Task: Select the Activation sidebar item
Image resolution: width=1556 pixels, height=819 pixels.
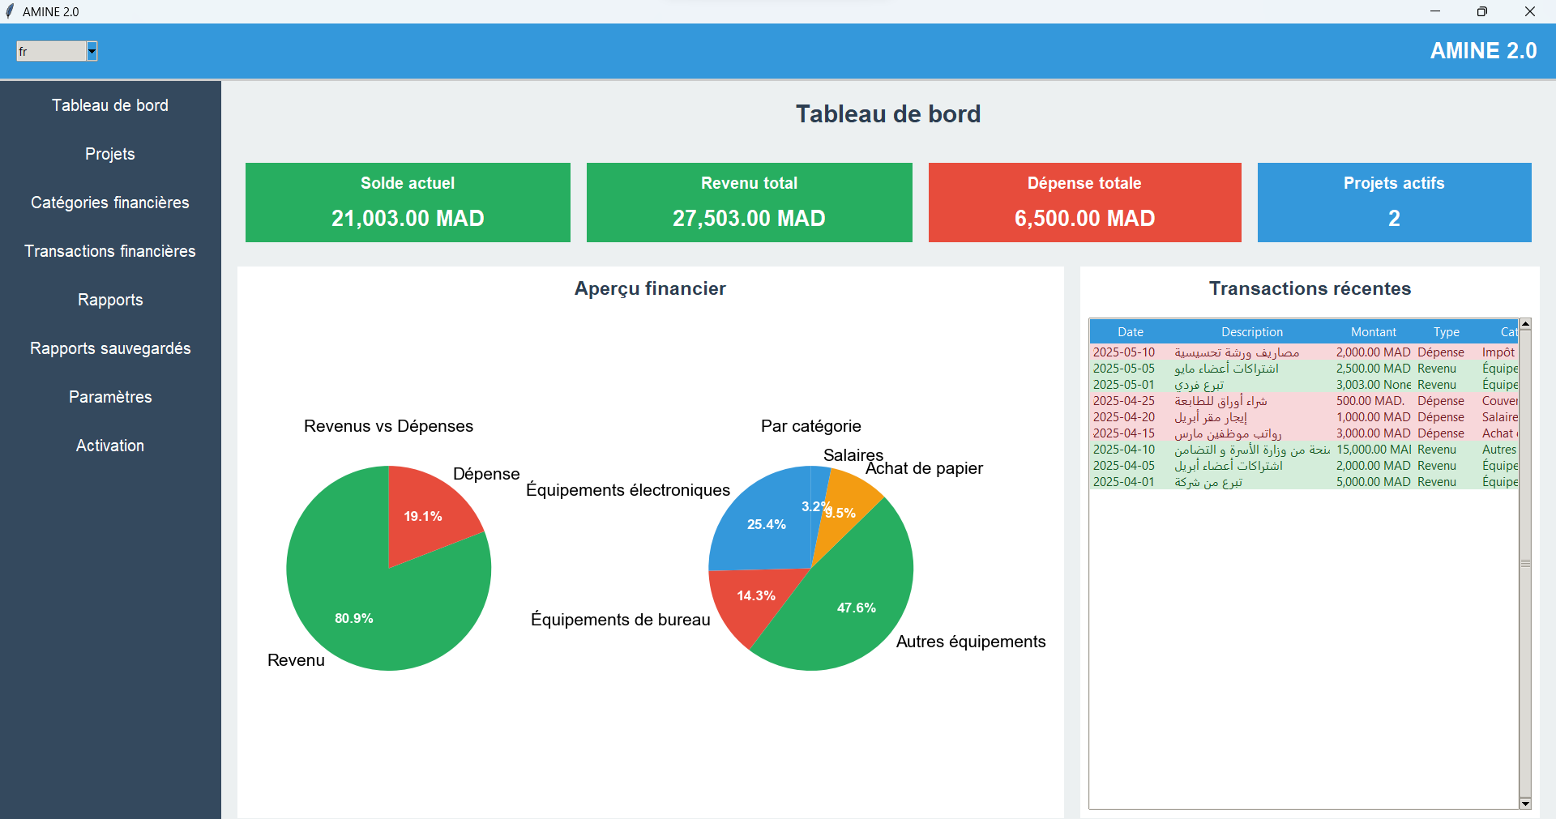Action: pos(110,446)
